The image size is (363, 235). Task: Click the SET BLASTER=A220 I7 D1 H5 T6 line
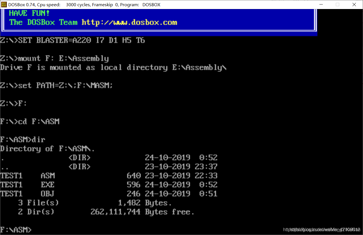click(x=72, y=40)
